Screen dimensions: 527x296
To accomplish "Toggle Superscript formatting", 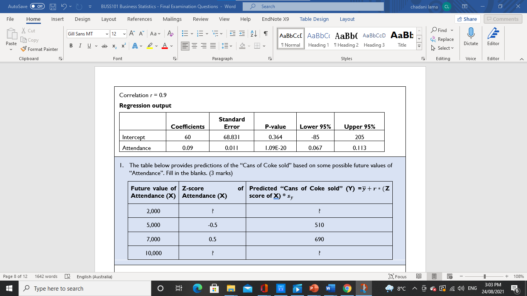I will (123, 46).
